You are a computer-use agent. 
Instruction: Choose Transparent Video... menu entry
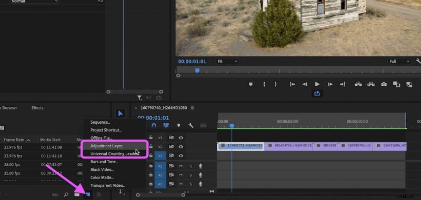[108, 185]
